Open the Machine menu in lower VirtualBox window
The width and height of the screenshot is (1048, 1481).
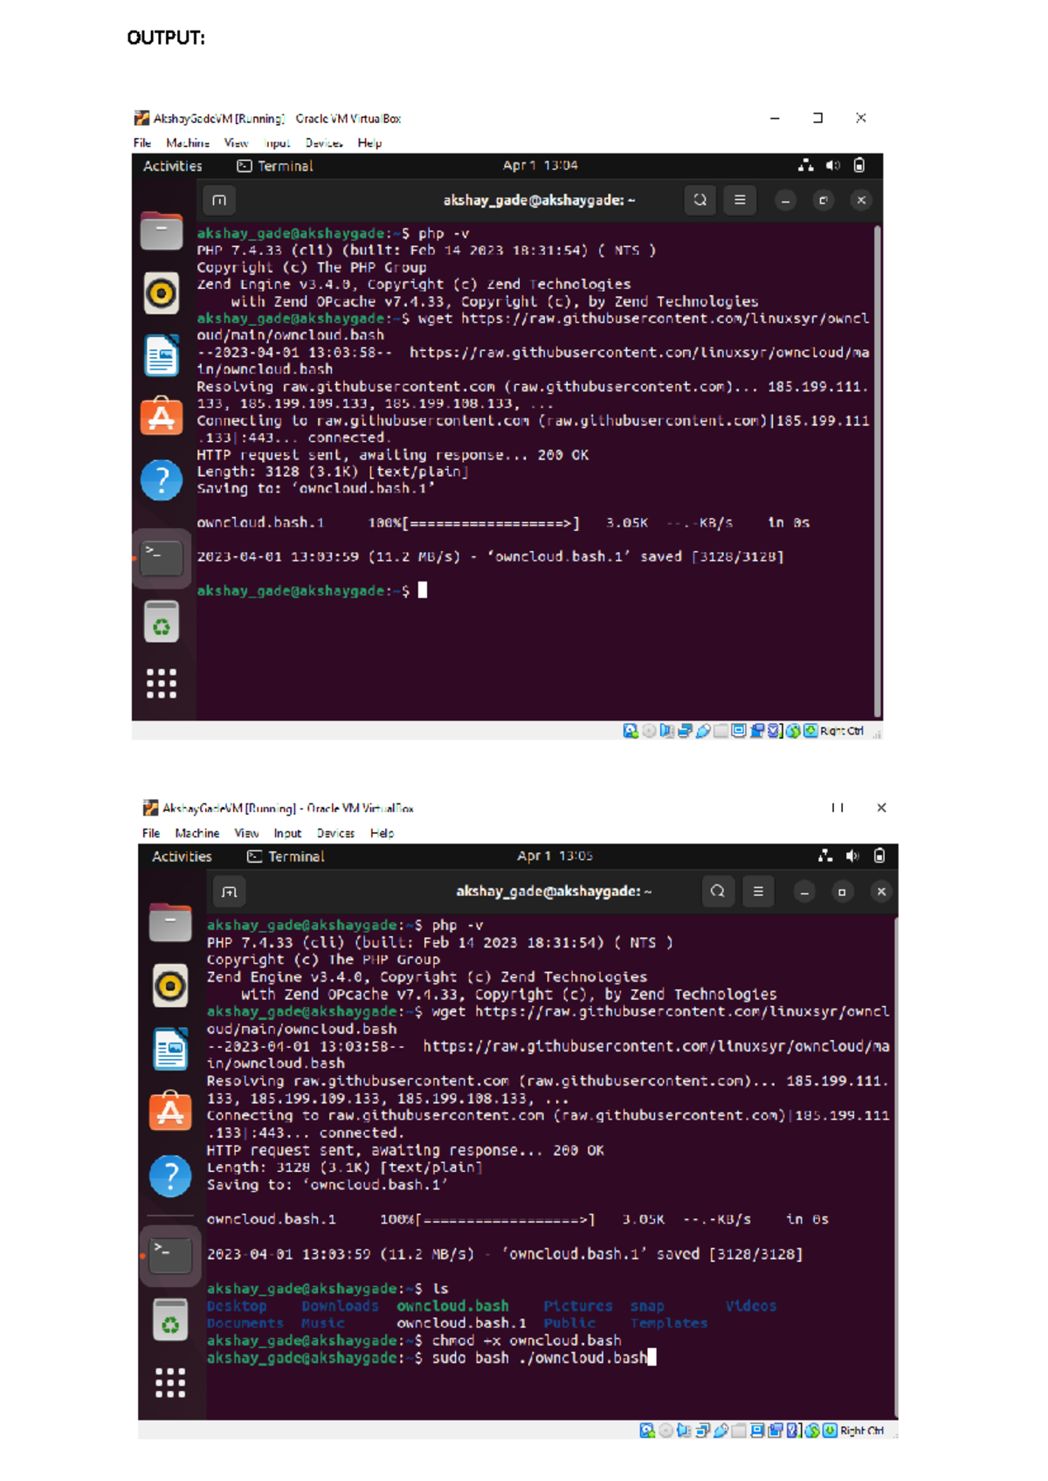(x=196, y=834)
